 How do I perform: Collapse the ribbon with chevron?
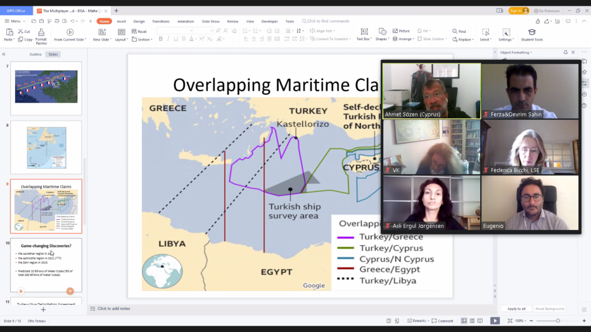(x=584, y=21)
